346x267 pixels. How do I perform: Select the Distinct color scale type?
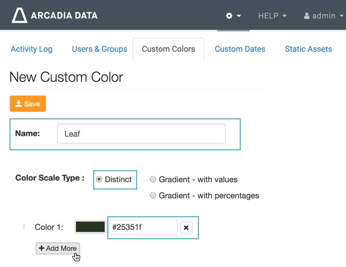(99, 179)
